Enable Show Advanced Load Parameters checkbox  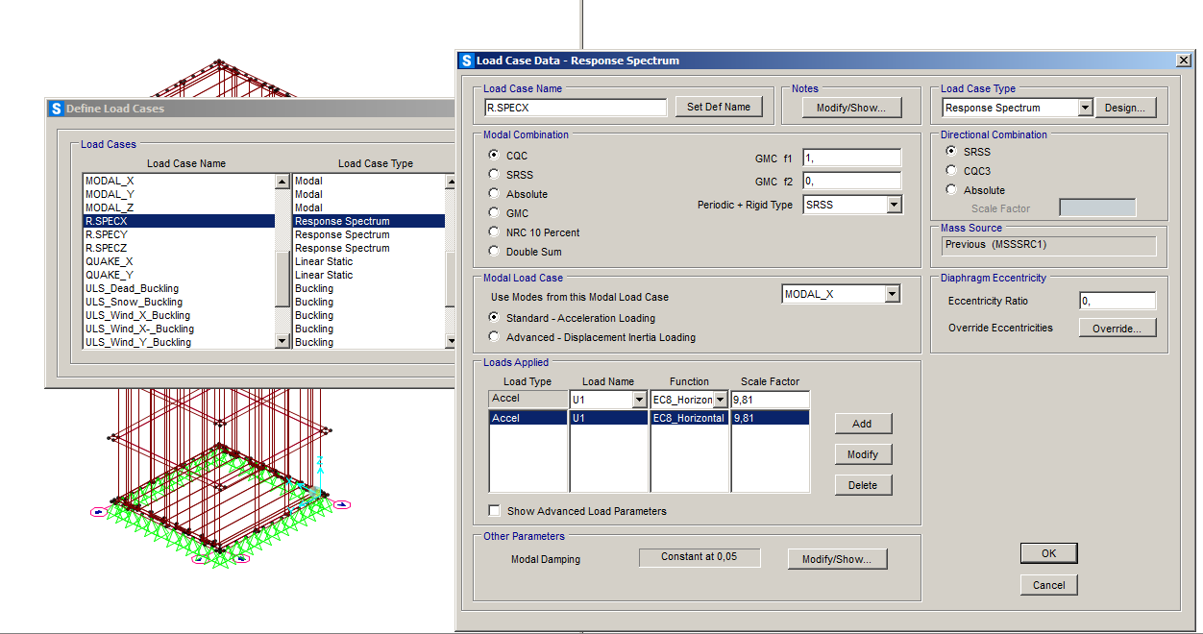coord(495,511)
